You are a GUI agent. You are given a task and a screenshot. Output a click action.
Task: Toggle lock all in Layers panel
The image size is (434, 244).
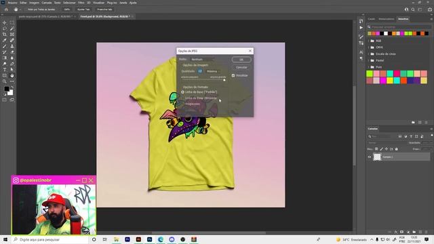pos(396,149)
